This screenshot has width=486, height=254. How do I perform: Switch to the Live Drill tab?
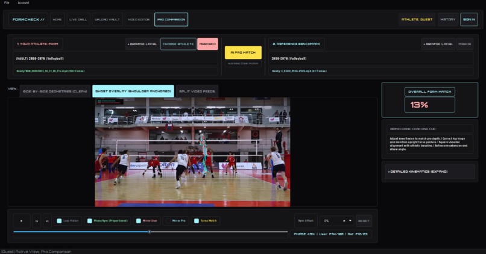click(78, 19)
